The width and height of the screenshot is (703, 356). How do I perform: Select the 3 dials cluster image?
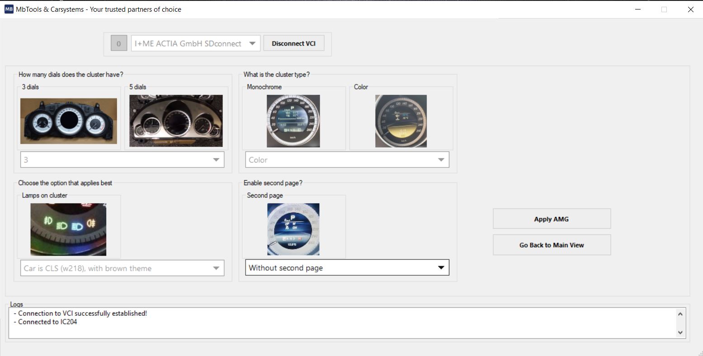68,120
